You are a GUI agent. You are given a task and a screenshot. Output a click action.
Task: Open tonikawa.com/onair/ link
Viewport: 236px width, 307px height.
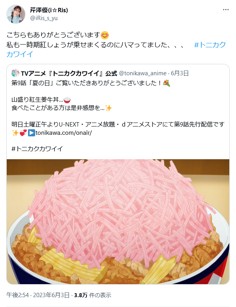click(x=64, y=133)
